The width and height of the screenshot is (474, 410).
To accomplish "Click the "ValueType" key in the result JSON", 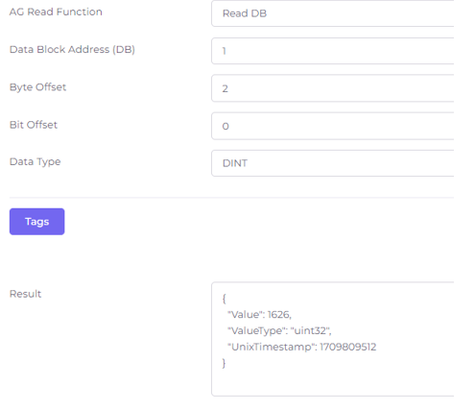I will point(256,330).
